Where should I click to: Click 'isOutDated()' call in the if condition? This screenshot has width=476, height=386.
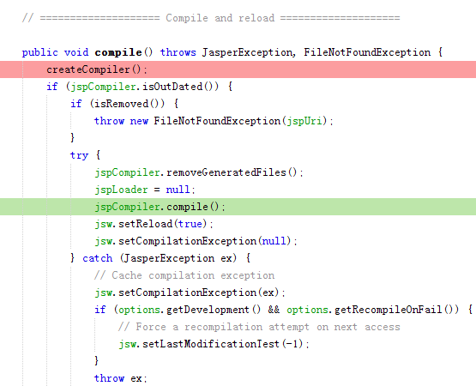pos(180,87)
